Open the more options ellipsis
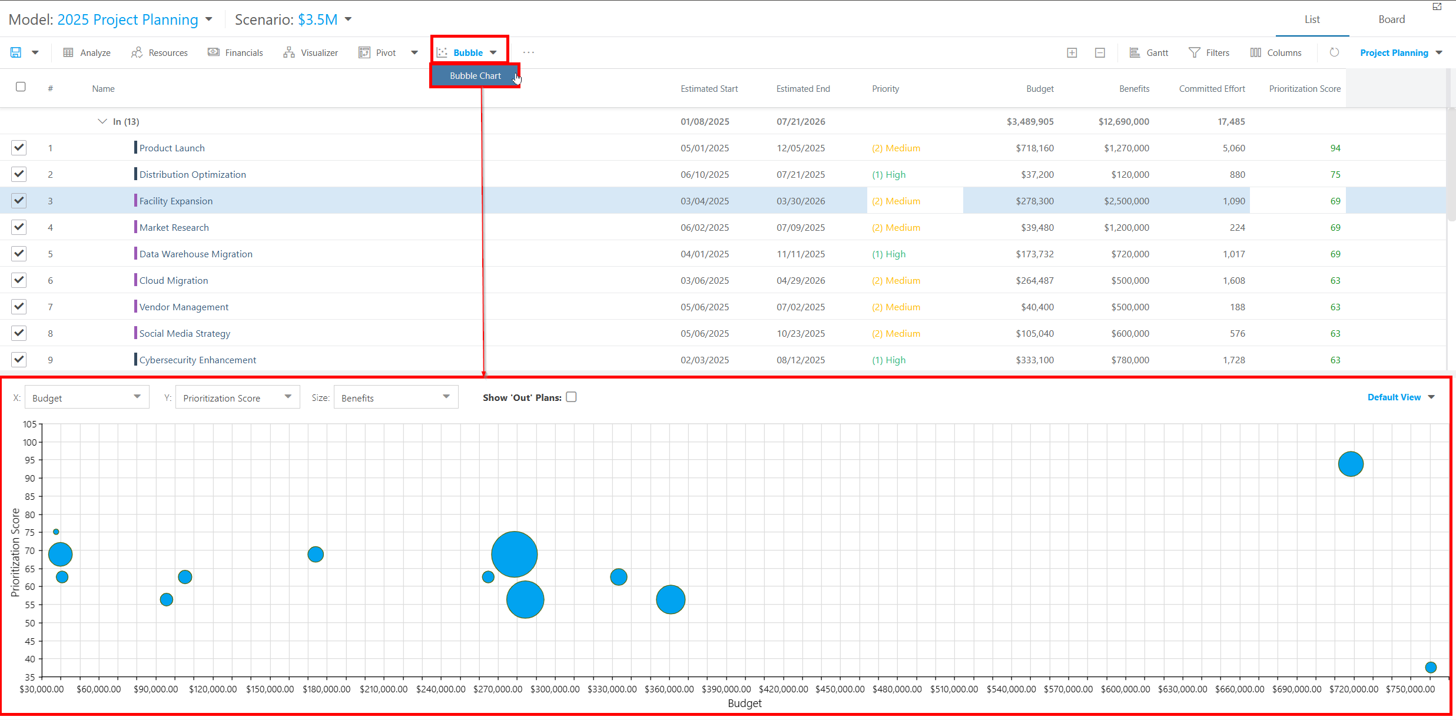This screenshot has width=1456, height=720. pos(529,52)
